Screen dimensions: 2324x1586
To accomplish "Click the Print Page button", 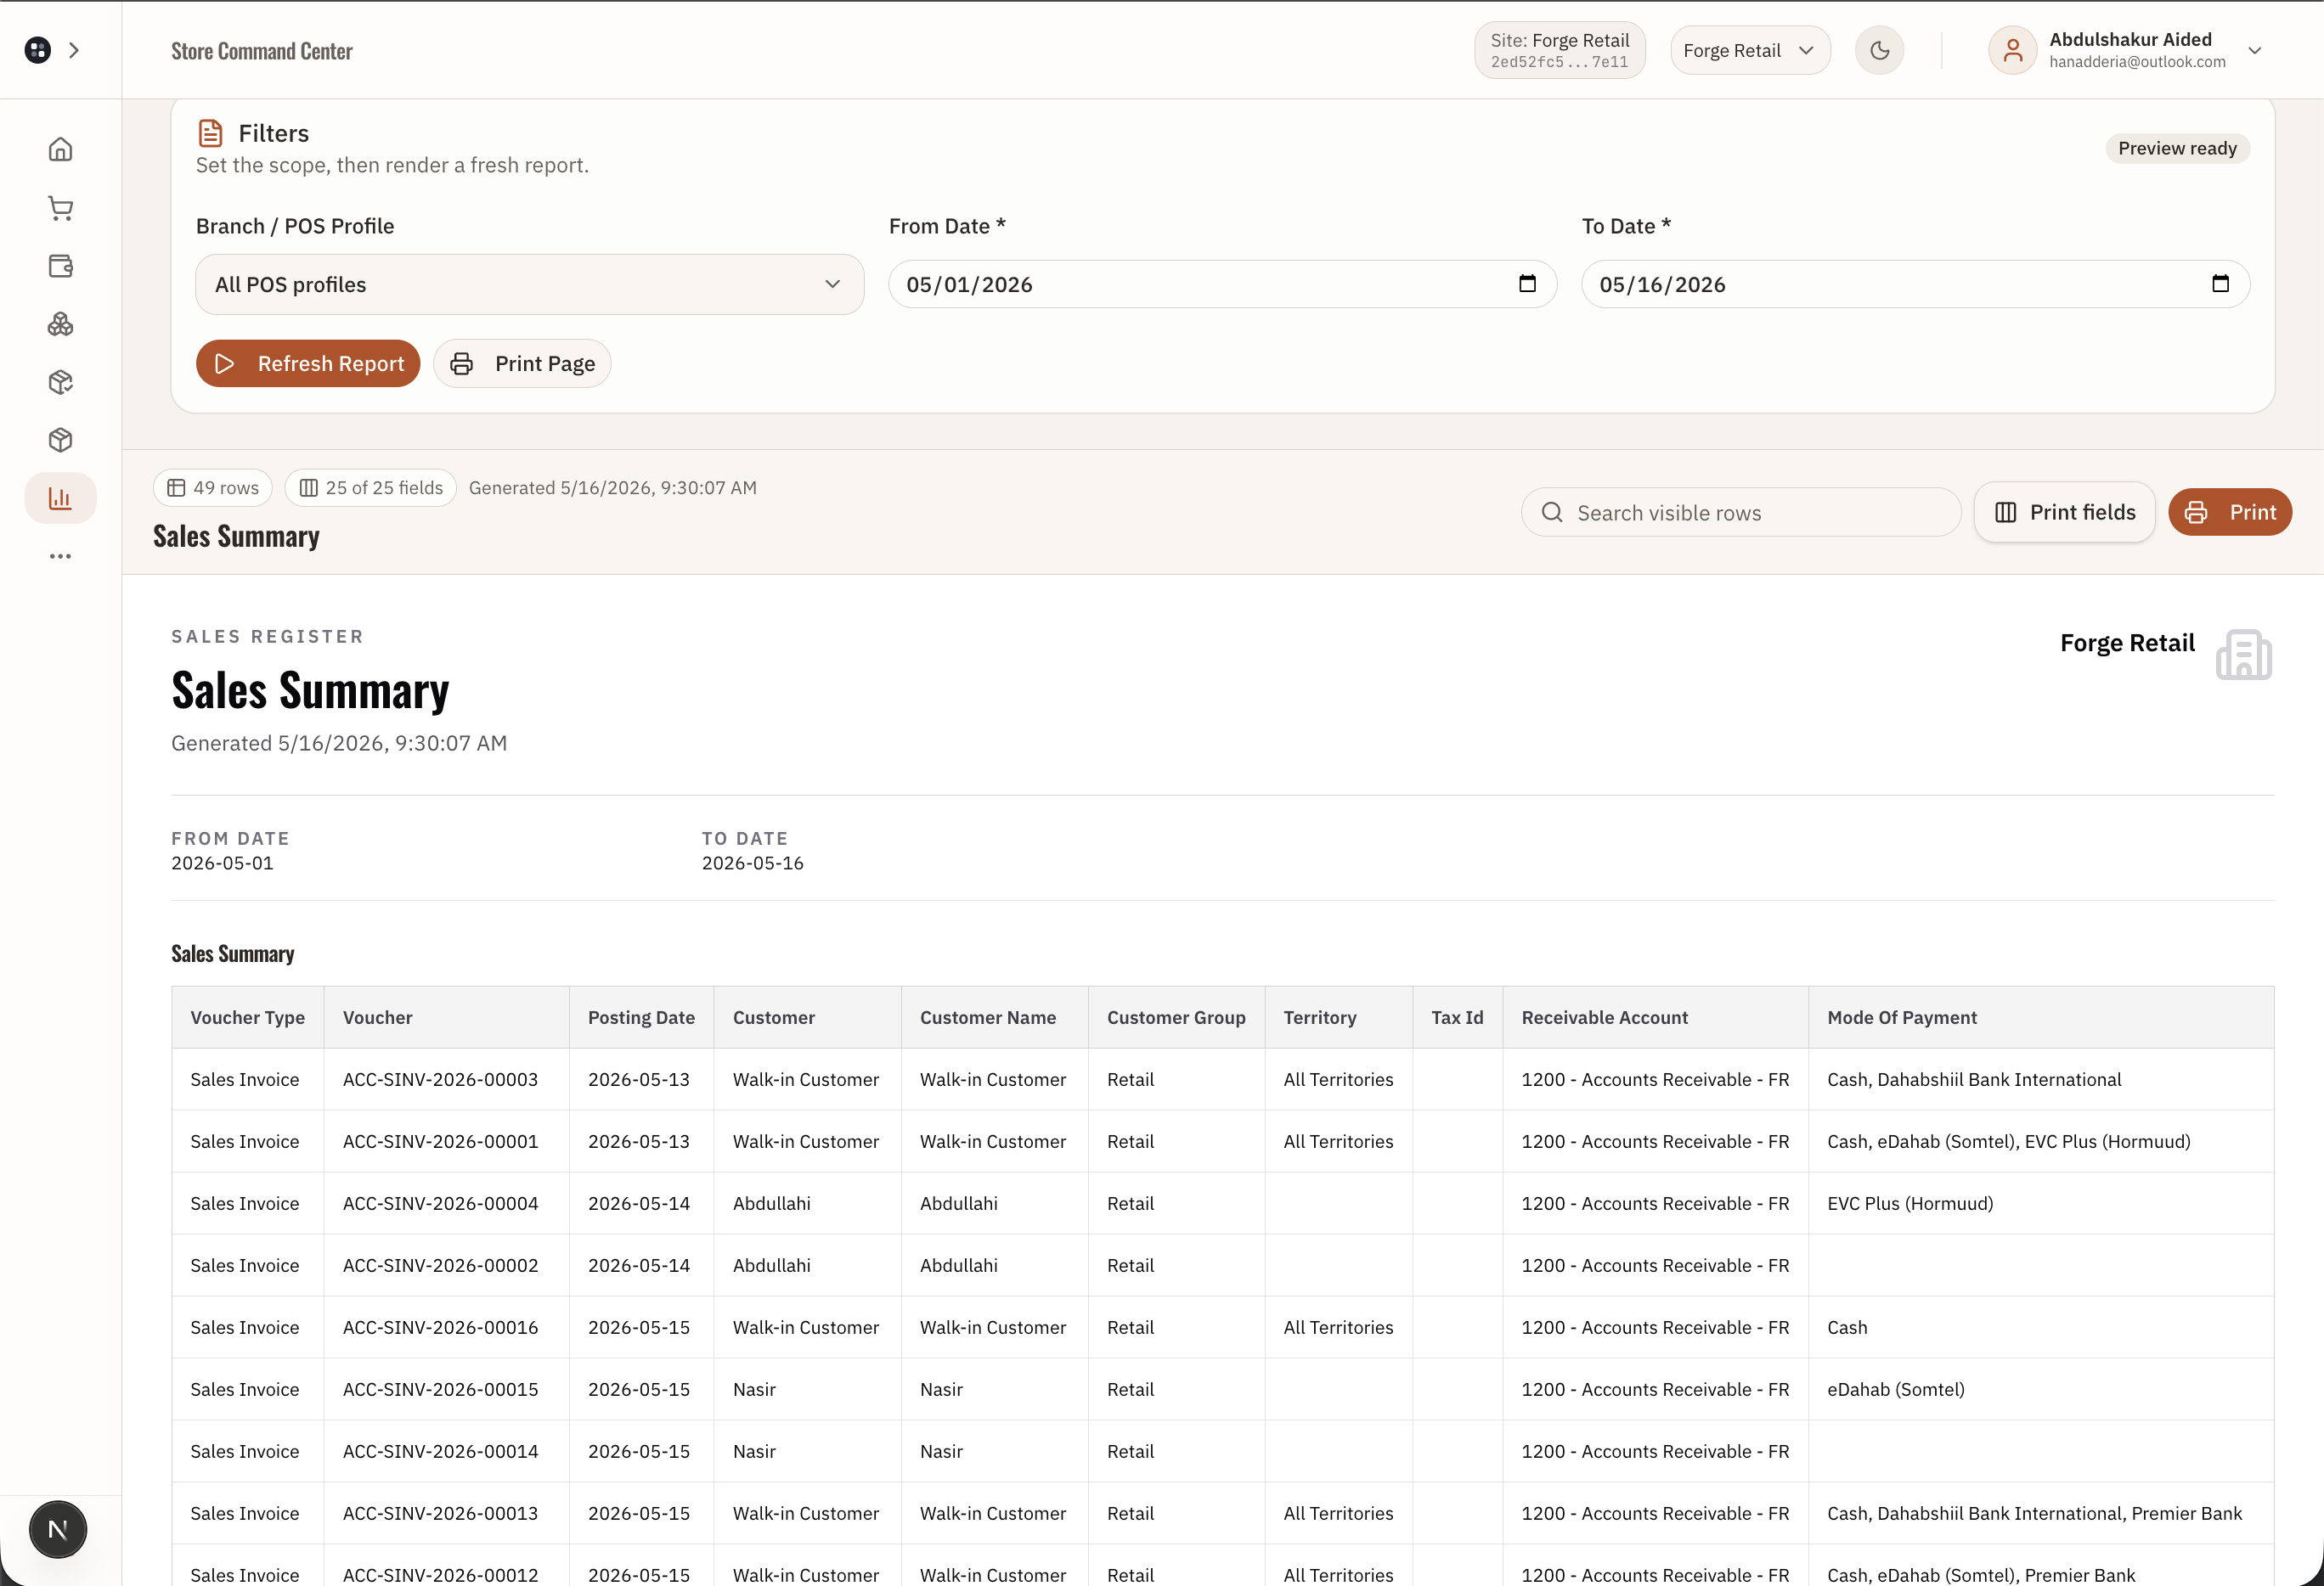I will tap(522, 363).
